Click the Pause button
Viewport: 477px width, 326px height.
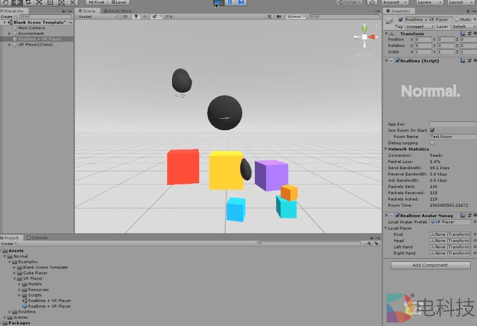coord(230,3)
